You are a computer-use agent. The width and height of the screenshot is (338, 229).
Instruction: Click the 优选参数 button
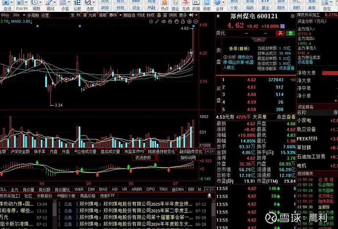(143, 158)
